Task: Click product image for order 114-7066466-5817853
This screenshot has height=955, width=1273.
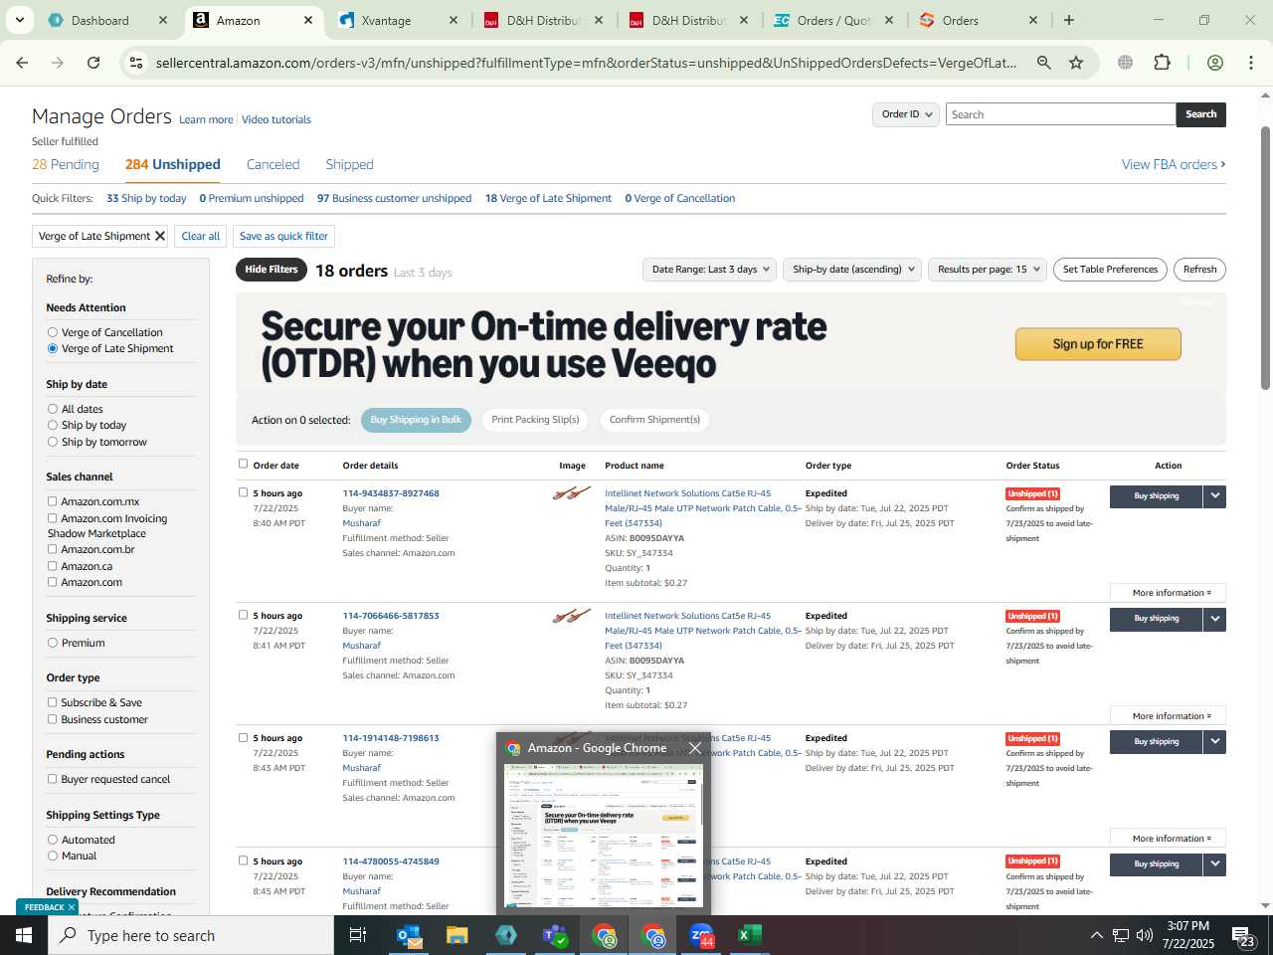Action: (x=572, y=616)
